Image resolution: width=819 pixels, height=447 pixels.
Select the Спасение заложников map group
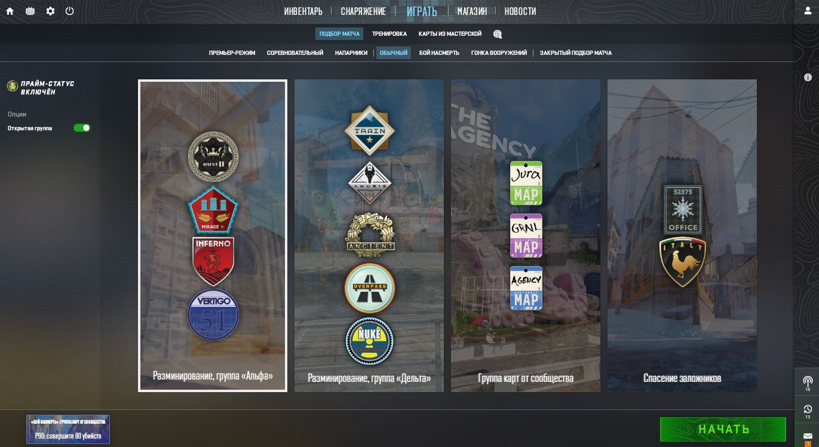point(682,236)
